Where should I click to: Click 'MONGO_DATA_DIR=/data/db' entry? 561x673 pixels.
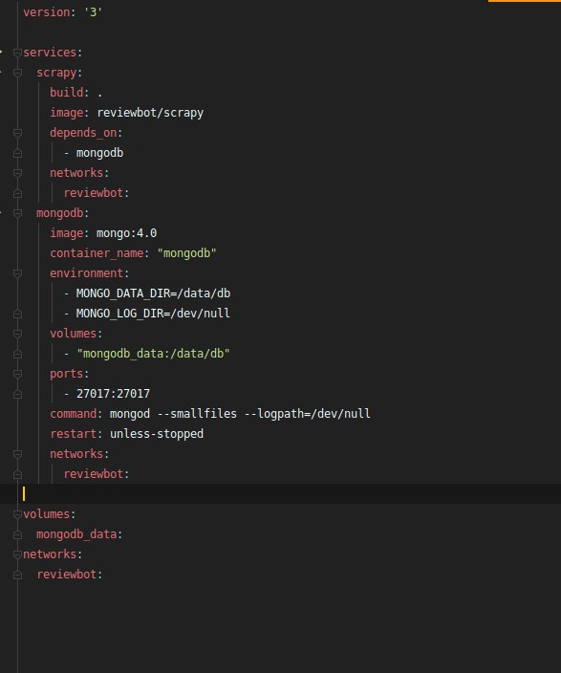coord(153,293)
